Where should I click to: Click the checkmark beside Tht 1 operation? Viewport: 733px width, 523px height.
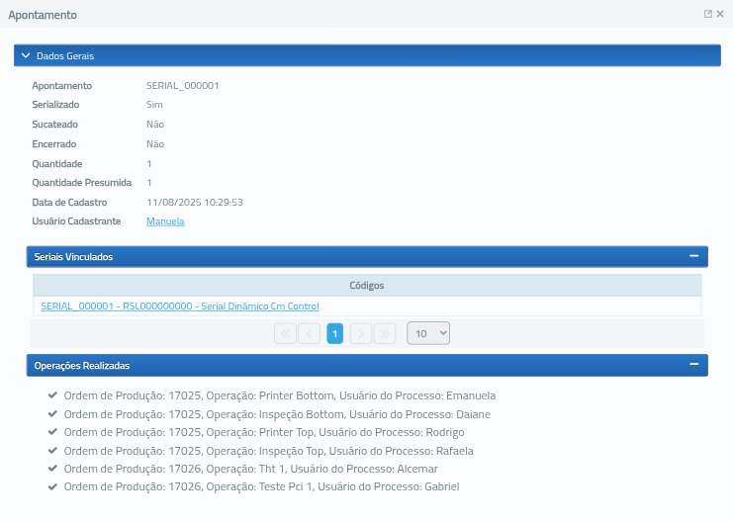52,469
